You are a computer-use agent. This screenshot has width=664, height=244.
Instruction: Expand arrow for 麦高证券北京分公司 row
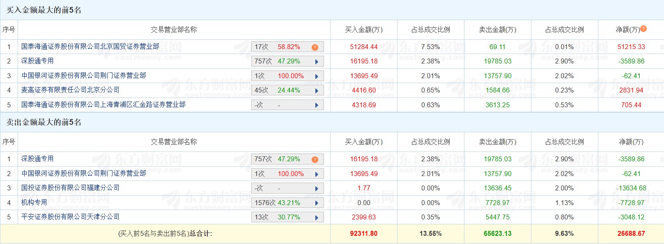click(x=317, y=91)
